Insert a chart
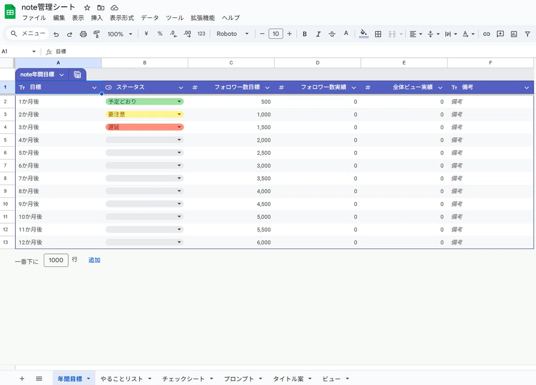536x385 pixels. tap(514, 34)
